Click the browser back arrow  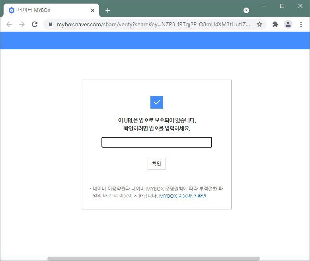coord(9,24)
